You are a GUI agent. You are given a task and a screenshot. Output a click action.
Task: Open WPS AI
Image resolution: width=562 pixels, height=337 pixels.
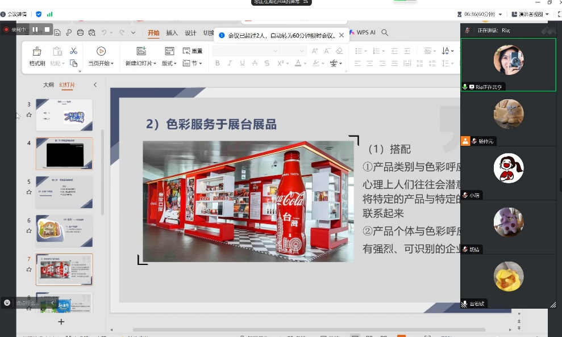[363, 32]
